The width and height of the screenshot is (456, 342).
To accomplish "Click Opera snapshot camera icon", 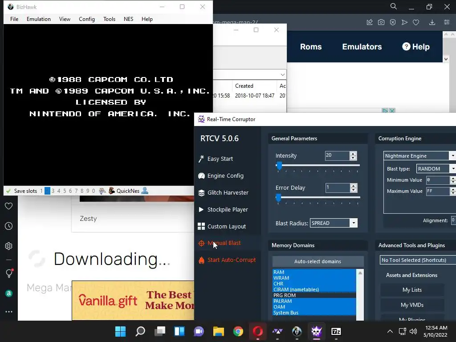I will point(381,22).
